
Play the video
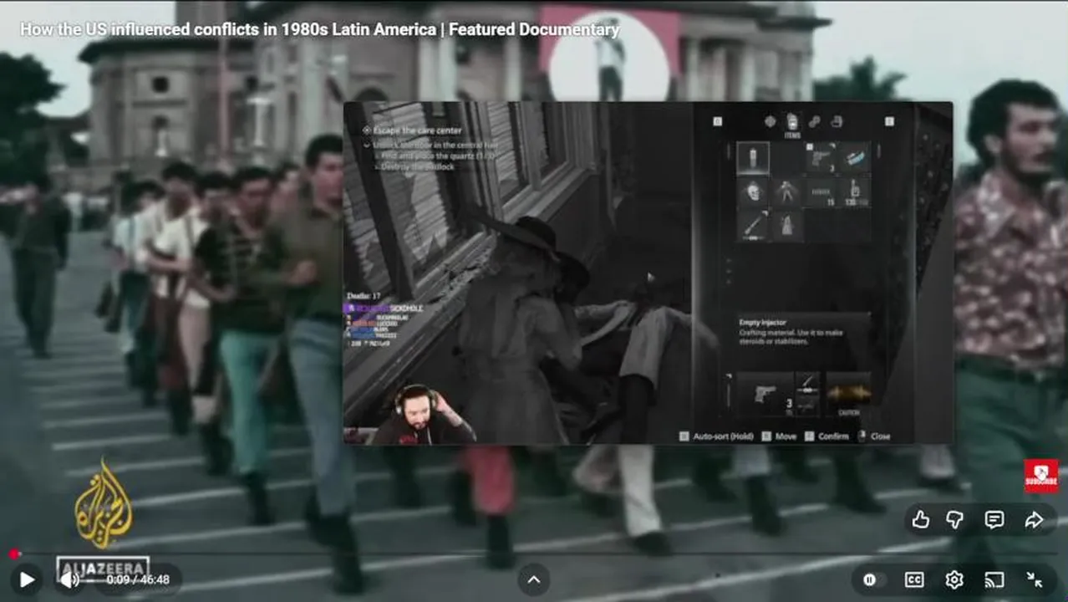pos(27,579)
